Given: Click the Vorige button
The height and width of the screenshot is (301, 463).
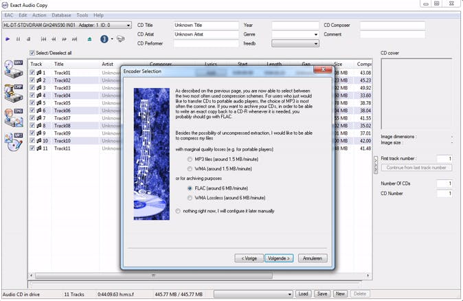Looking at the screenshot, I should (x=249, y=258).
